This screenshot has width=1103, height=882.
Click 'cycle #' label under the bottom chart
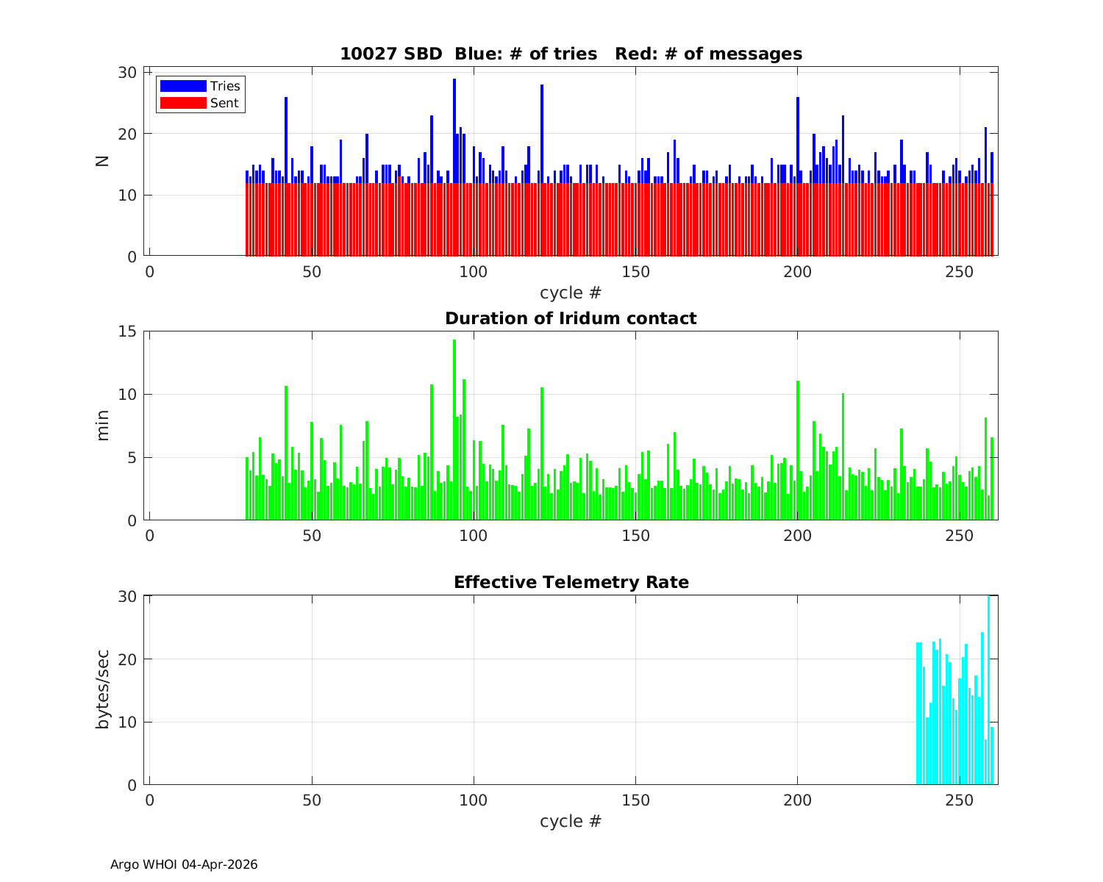(571, 821)
